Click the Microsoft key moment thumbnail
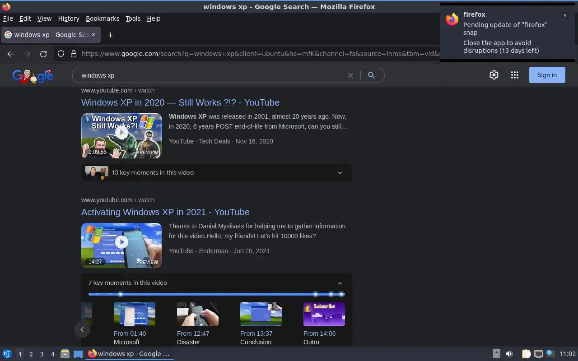The width and height of the screenshot is (578, 361). [x=135, y=314]
